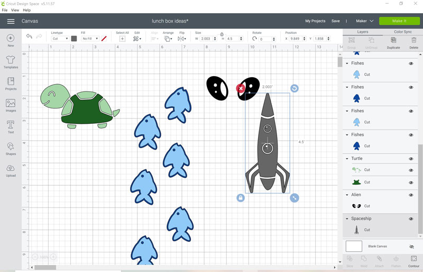Click the resize handle on rocket selection
423x272 pixels.
295,198
